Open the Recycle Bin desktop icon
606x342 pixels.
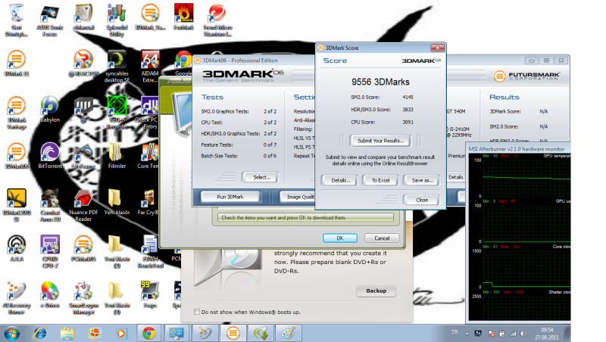pyautogui.click(x=16, y=20)
